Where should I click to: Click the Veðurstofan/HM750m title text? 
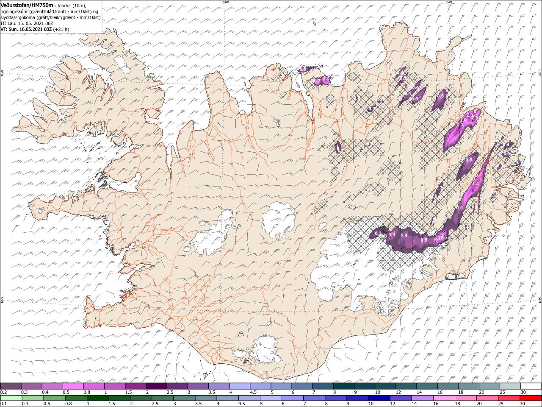pyautogui.click(x=27, y=5)
